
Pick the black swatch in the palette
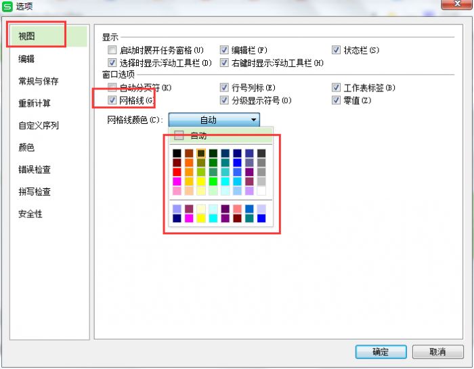[x=177, y=153]
